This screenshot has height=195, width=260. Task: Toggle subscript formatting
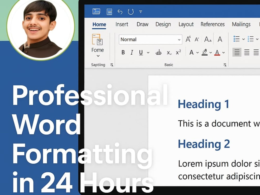(x=169, y=53)
